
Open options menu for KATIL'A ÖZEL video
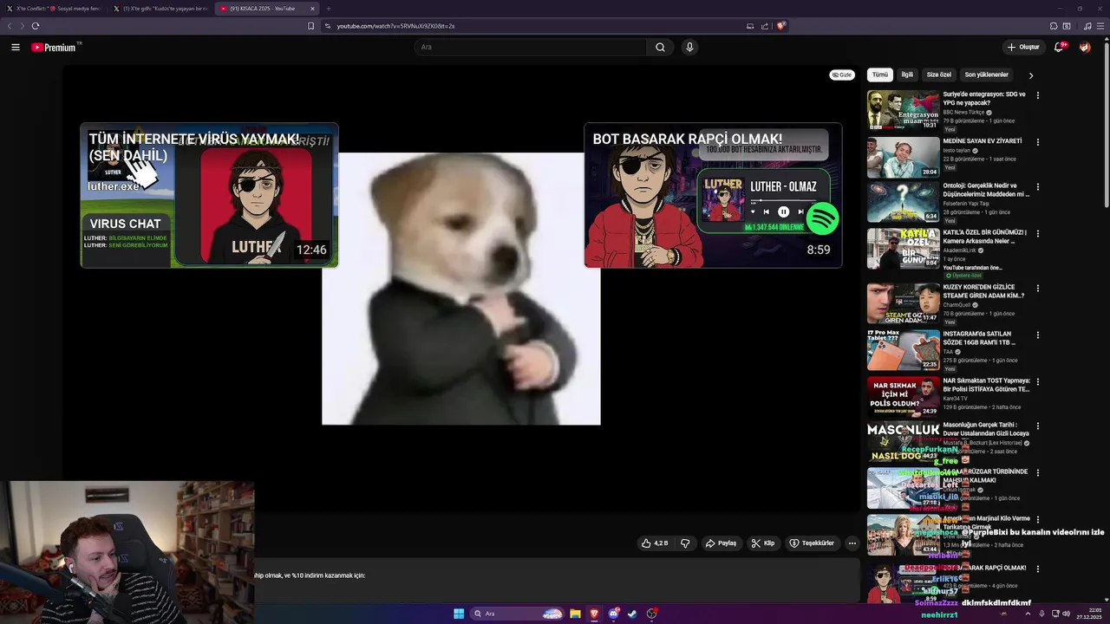tap(1038, 233)
